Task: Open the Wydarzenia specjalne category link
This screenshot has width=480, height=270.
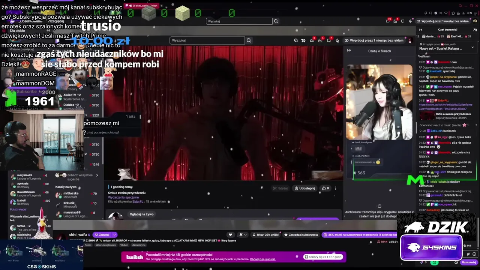Action: click(x=123, y=197)
